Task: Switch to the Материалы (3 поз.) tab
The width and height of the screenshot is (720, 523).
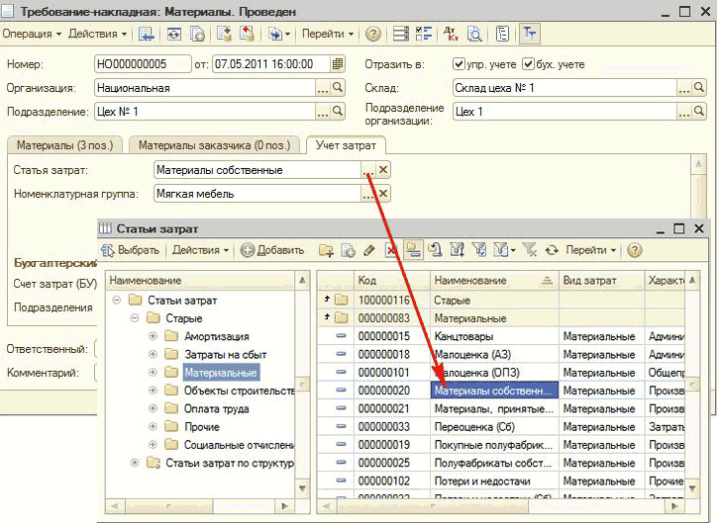Action: (64, 145)
